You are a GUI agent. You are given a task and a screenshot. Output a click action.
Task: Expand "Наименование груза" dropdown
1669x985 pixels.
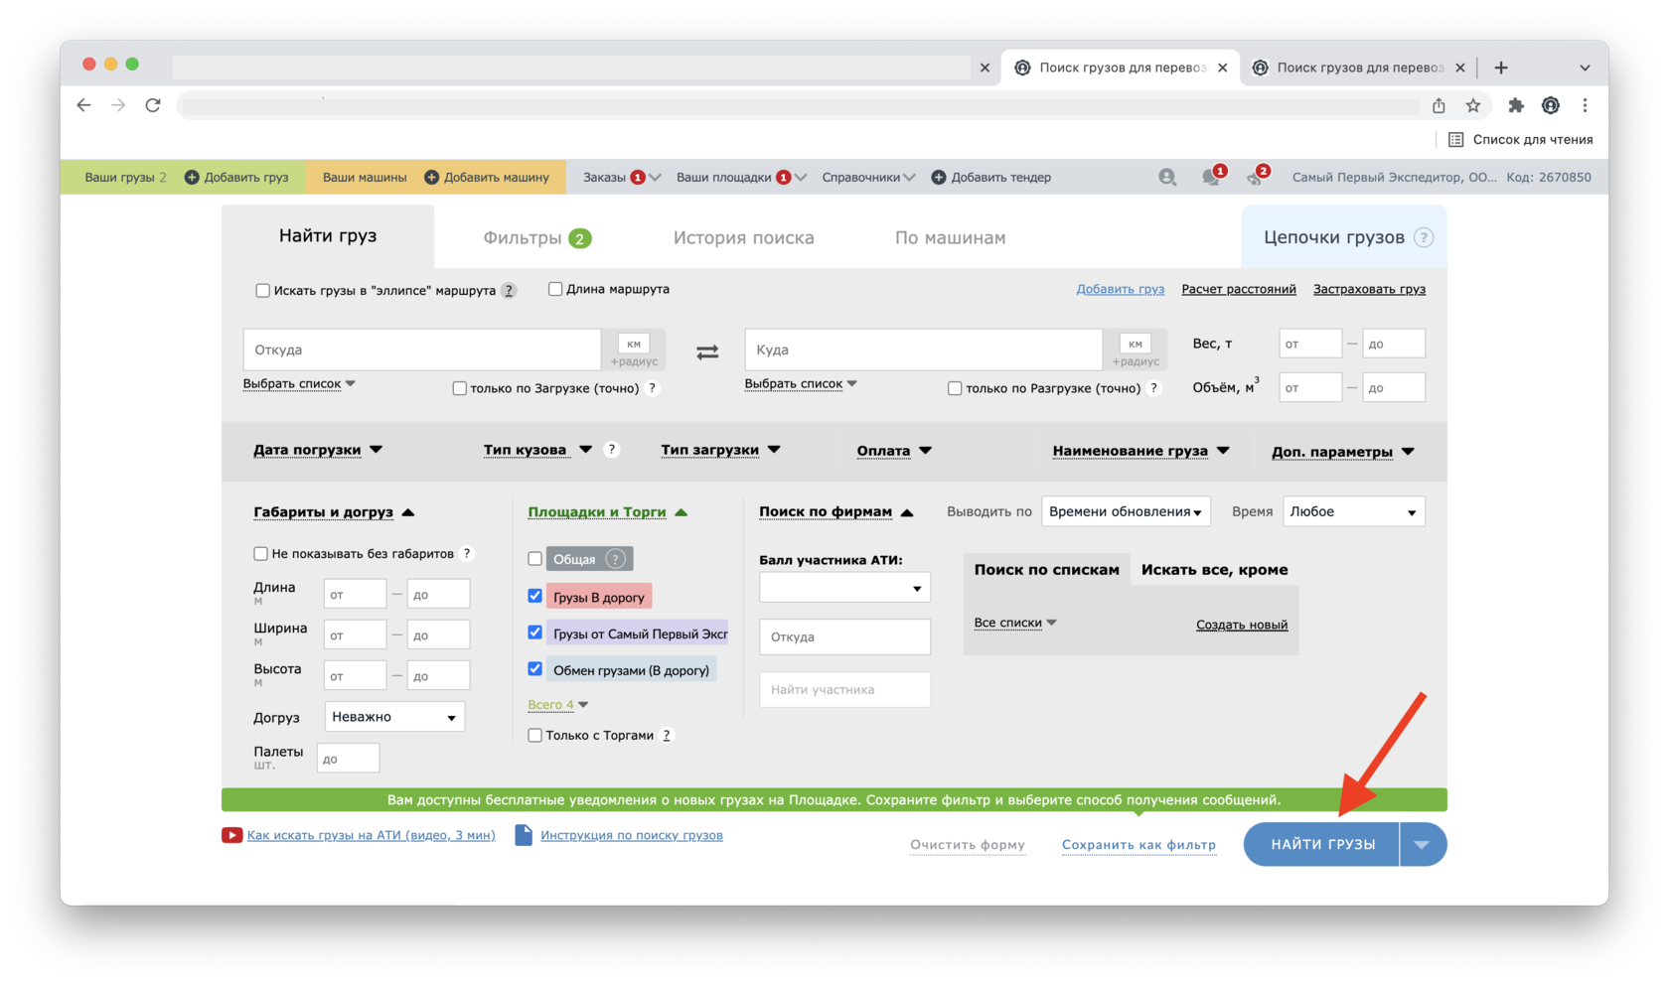(x=1140, y=451)
